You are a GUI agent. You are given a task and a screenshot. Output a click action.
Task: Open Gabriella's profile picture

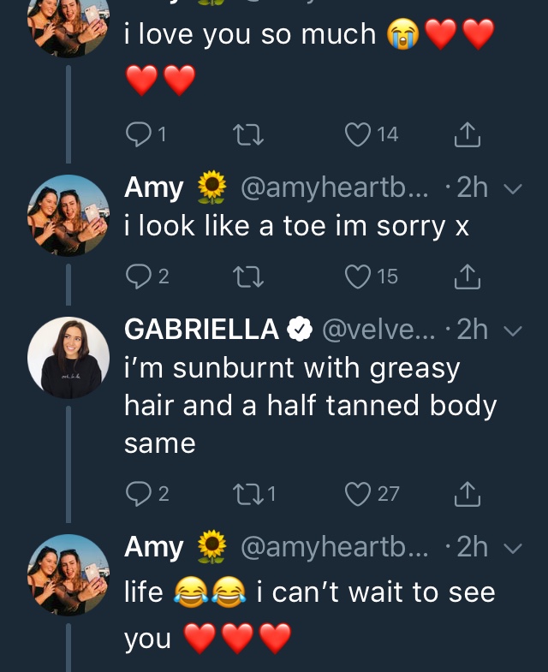coord(68,358)
